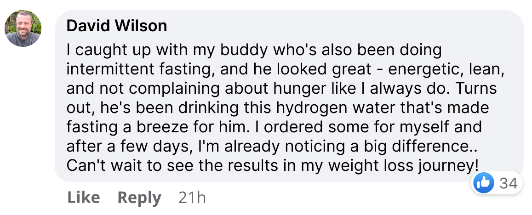The height and width of the screenshot is (215, 532).
Task: Click the David Wilson name link
Action: 117,26
